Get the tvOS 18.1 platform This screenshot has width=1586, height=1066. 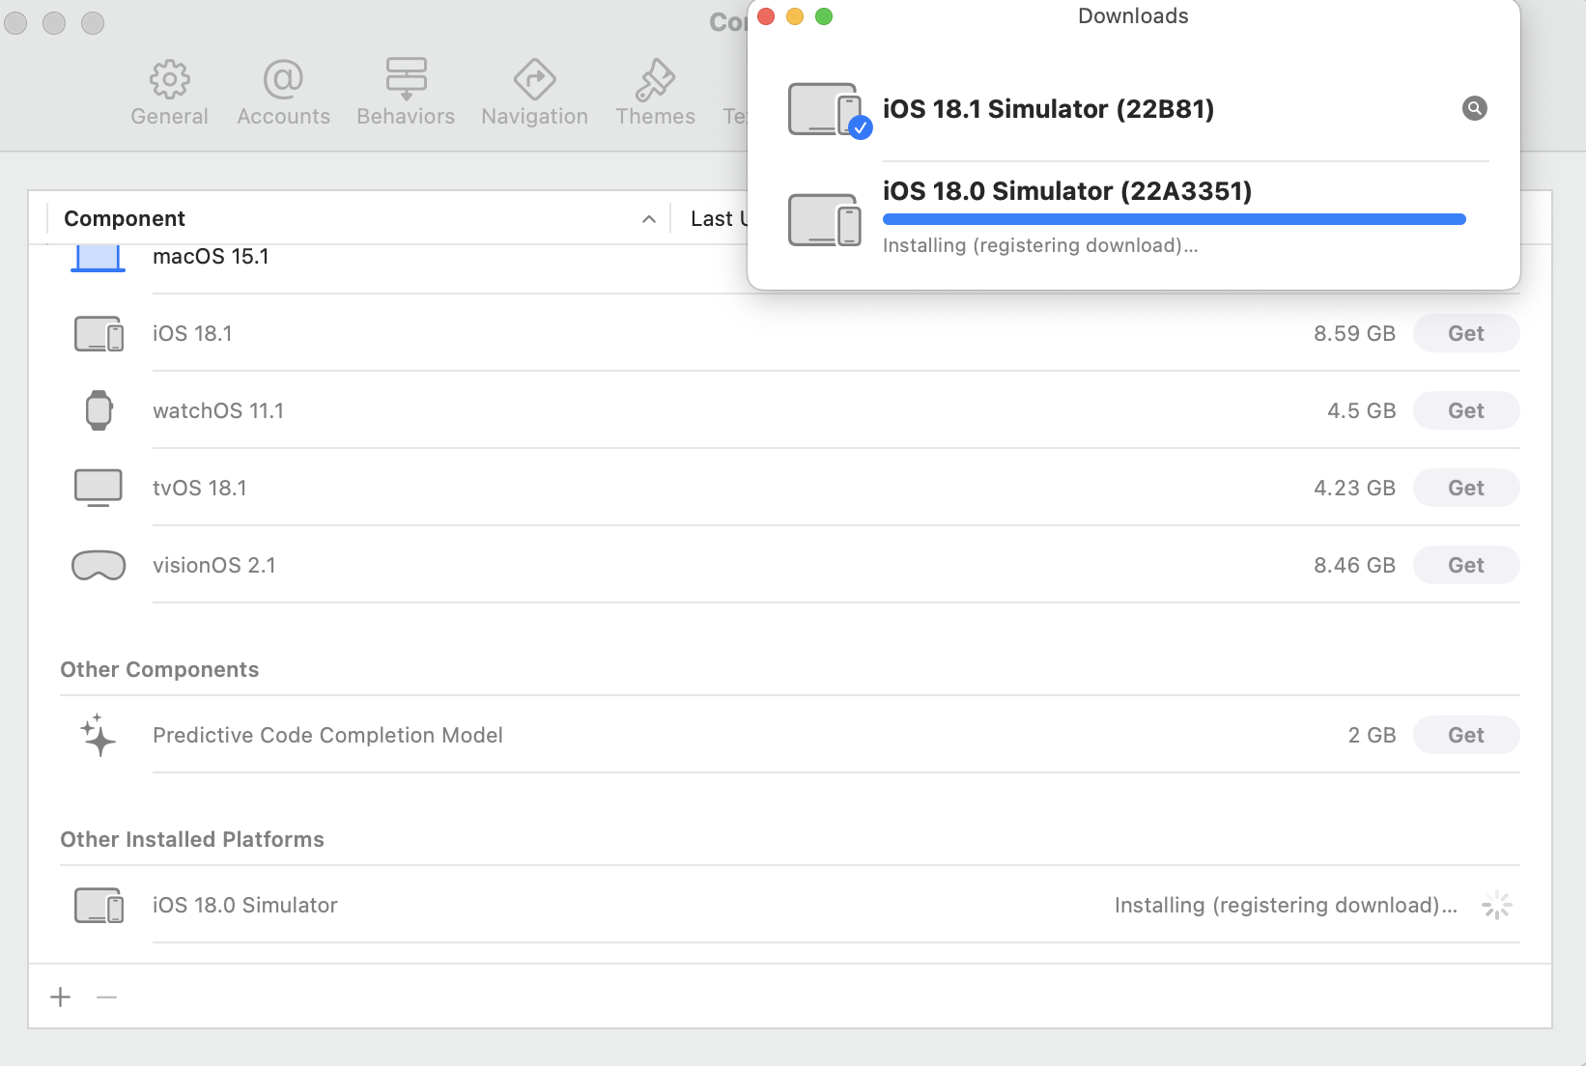tap(1465, 488)
